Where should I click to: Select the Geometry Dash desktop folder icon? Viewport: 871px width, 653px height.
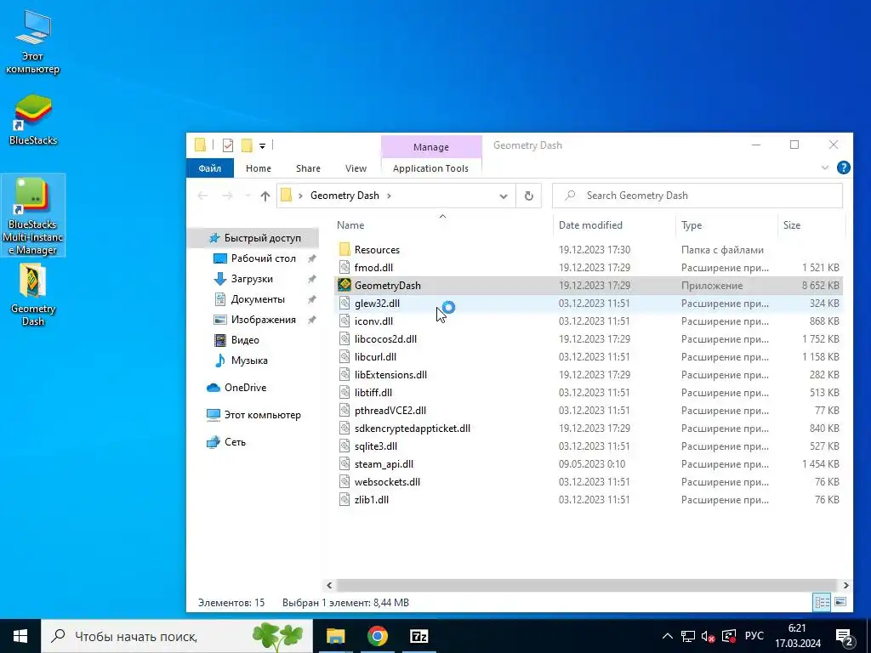point(33,294)
